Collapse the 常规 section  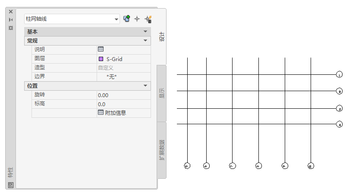(x=145, y=41)
